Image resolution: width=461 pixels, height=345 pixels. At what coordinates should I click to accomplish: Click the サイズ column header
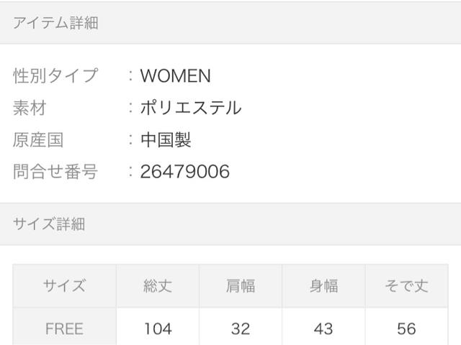pos(64,286)
